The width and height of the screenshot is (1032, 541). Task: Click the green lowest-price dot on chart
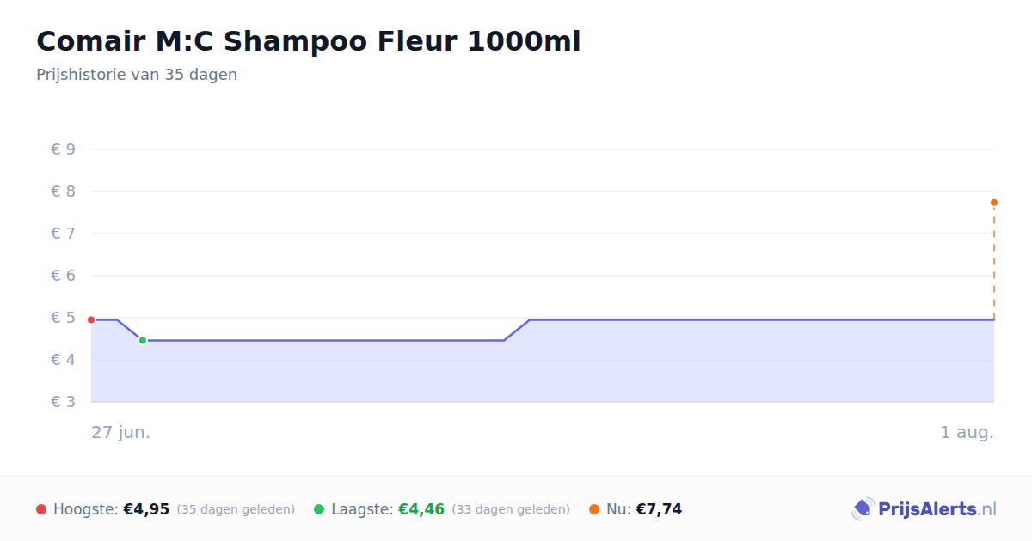[x=143, y=340]
